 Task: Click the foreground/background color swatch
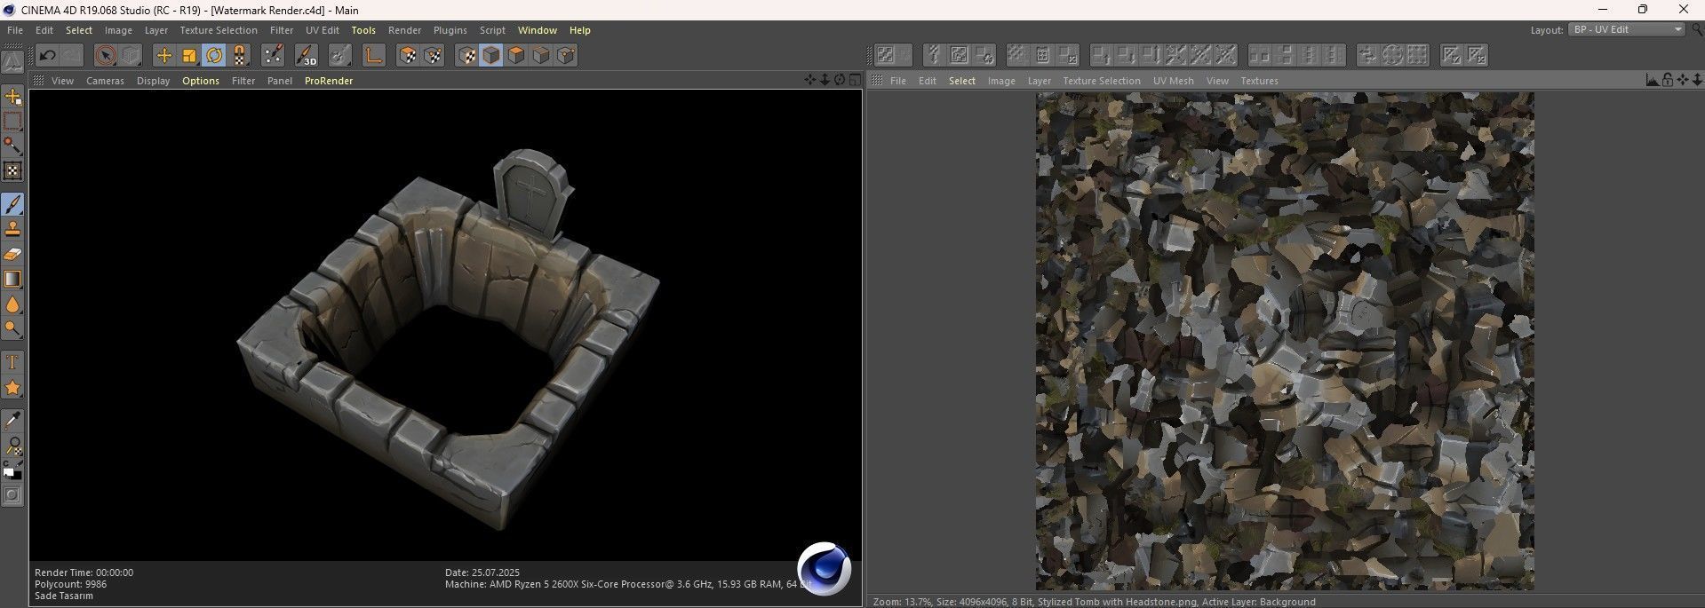point(12,470)
